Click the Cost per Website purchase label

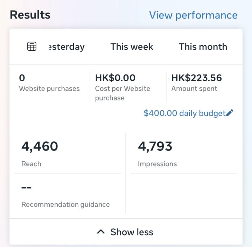122,93
